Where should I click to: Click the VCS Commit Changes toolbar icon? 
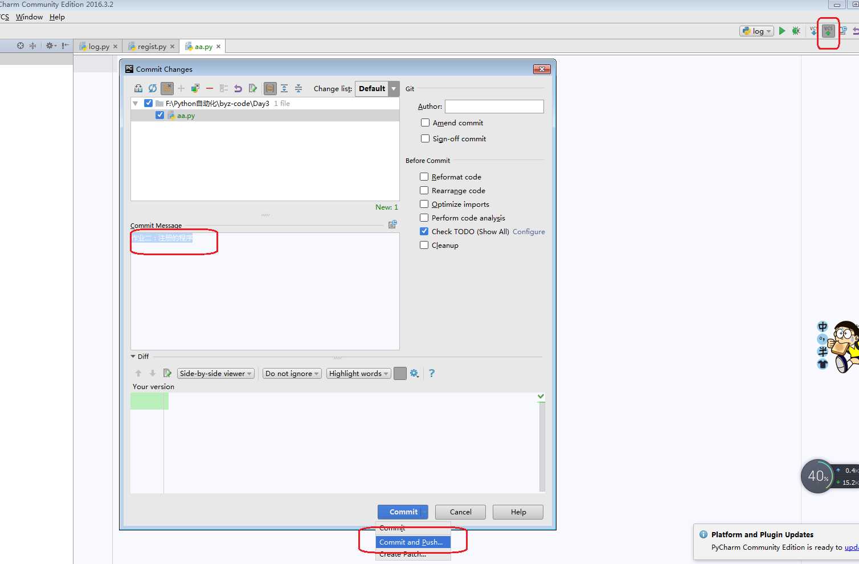point(828,31)
